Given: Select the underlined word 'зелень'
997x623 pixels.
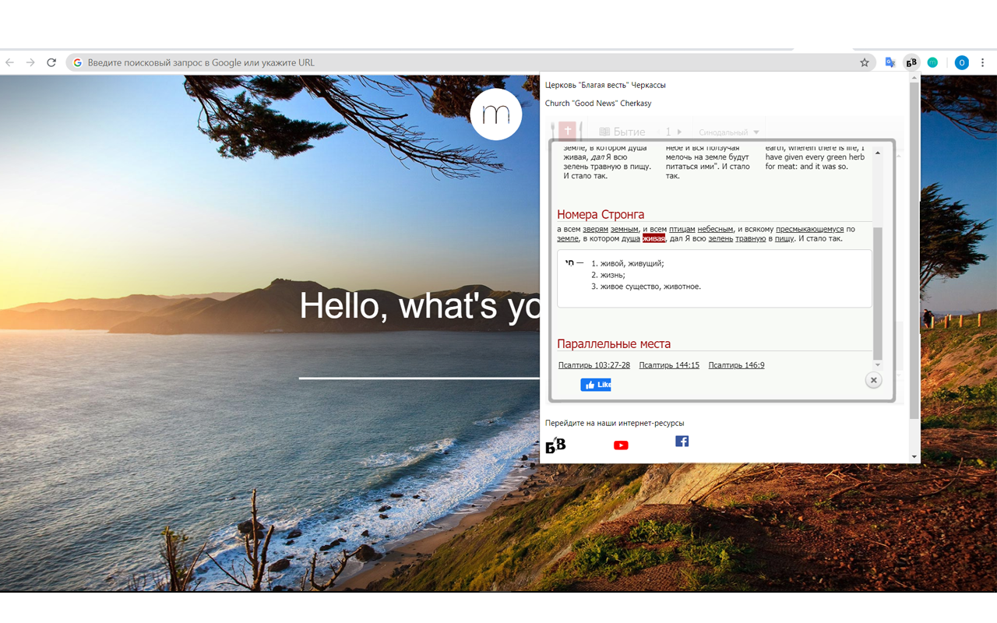Looking at the screenshot, I should (720, 238).
